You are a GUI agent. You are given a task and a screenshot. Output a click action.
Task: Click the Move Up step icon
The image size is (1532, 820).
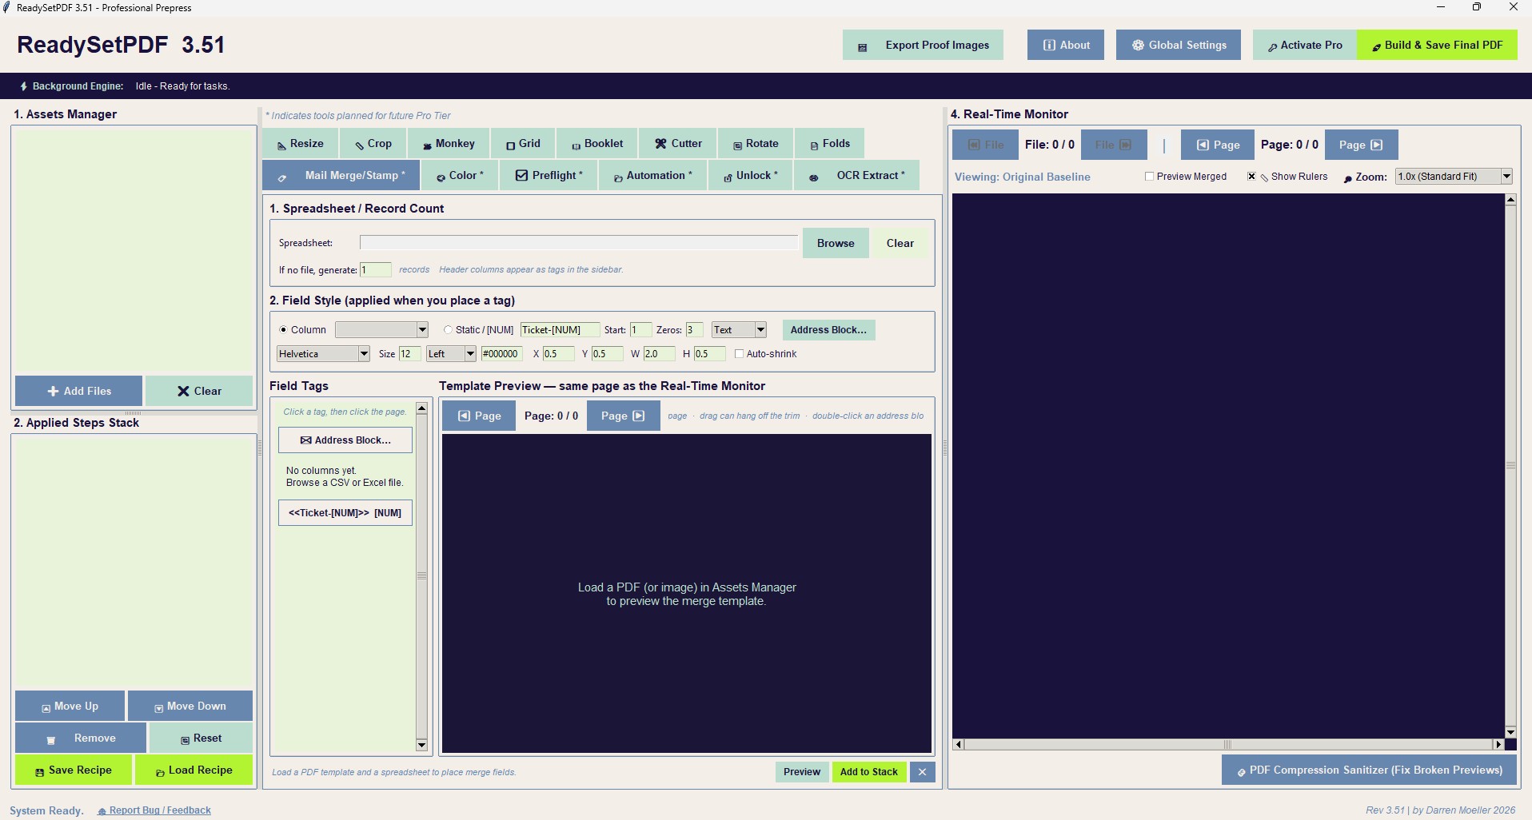tap(46, 708)
